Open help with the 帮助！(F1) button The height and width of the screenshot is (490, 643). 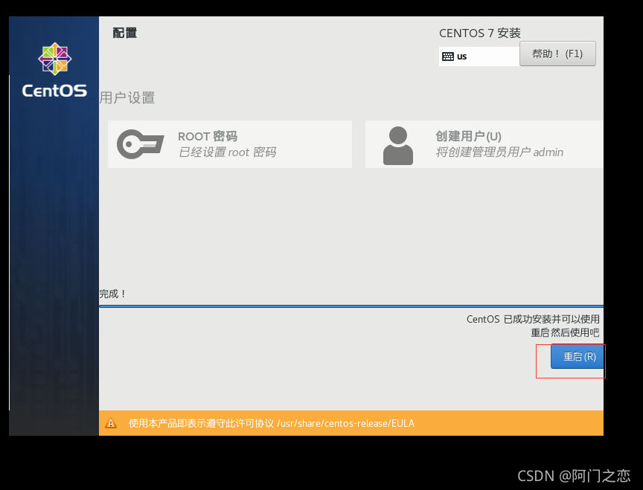pos(557,54)
